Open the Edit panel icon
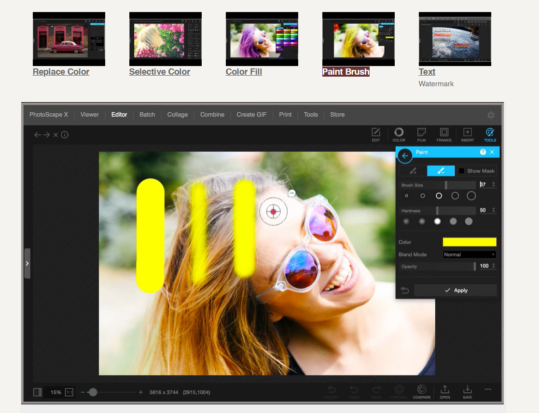Image resolution: width=539 pixels, height=413 pixels. [376, 134]
